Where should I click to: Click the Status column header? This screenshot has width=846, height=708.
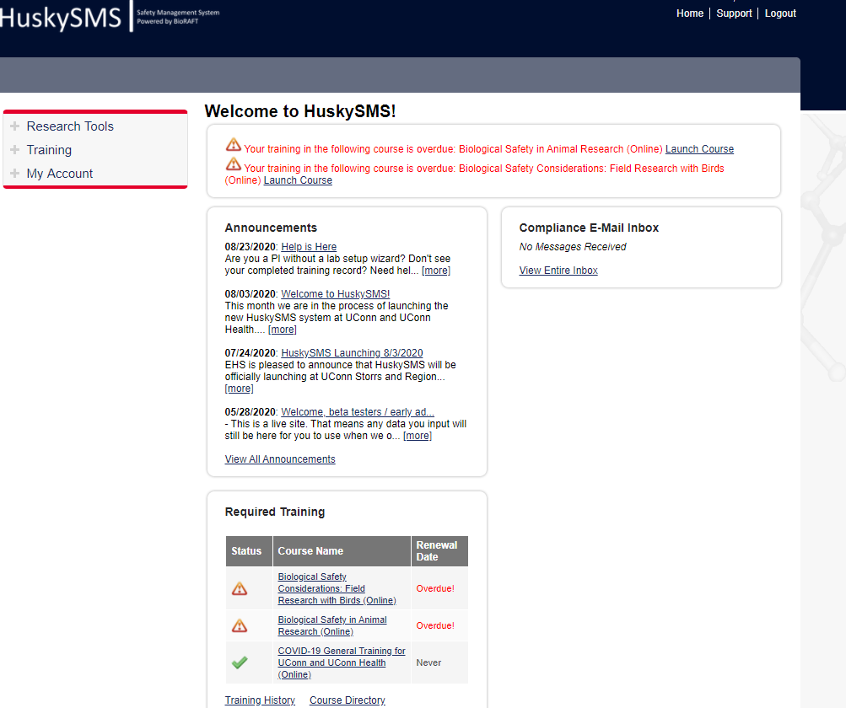click(250, 551)
